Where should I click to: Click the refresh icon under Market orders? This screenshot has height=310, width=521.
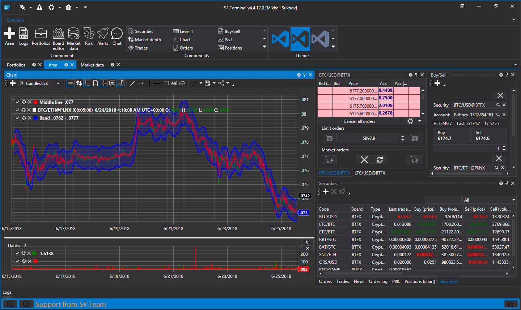pyautogui.click(x=380, y=160)
